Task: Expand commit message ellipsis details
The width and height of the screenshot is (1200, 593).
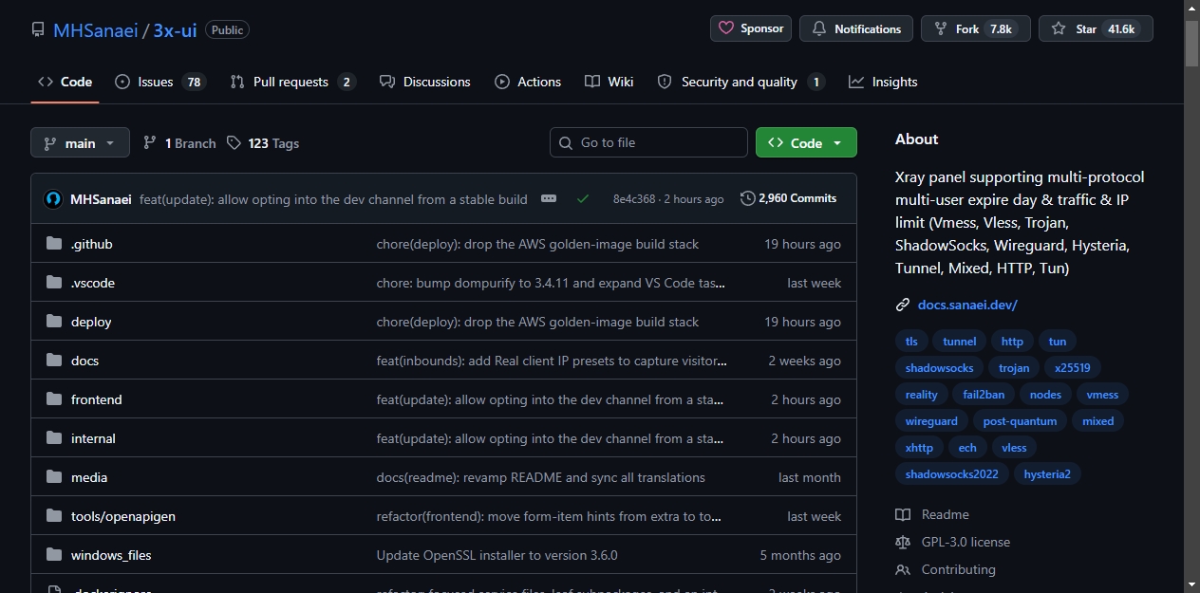Action: 549,198
